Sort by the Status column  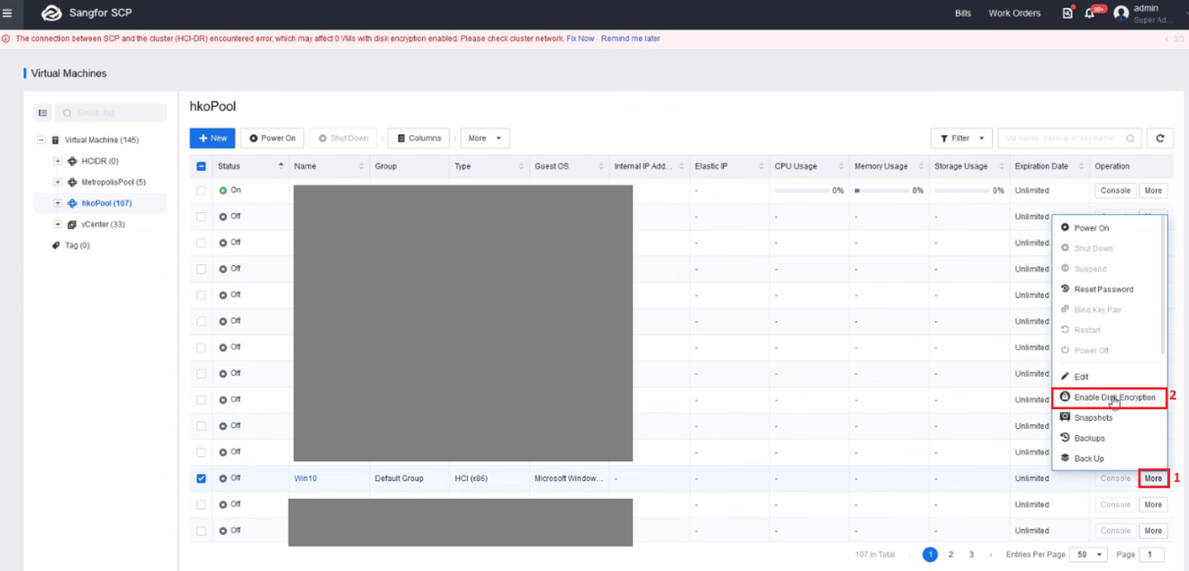(x=281, y=166)
